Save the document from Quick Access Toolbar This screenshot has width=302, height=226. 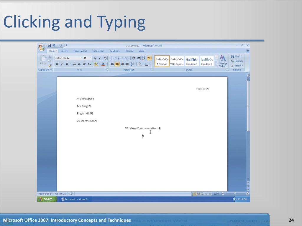pyautogui.click(x=49, y=45)
